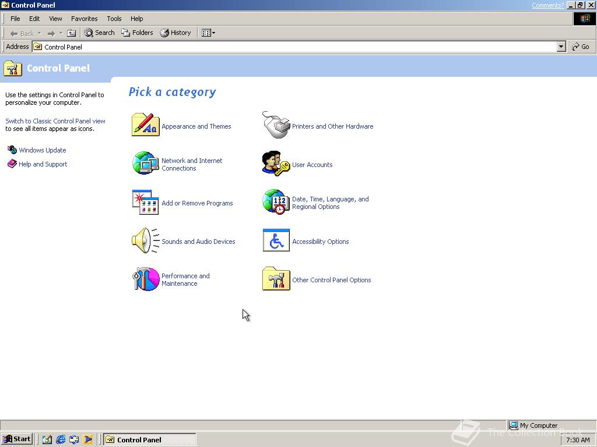
Task: Click Sounds and Audio Devices text link
Action: (198, 242)
